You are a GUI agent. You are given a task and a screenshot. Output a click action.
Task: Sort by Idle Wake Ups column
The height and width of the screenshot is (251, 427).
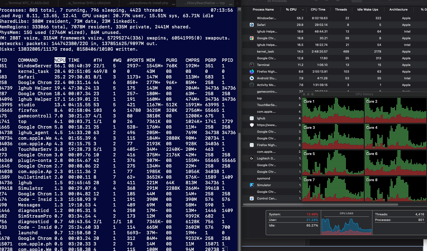click(x=368, y=9)
